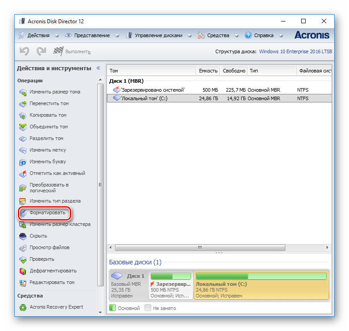Open the Средства menu
The image size is (349, 331).
pos(218,35)
